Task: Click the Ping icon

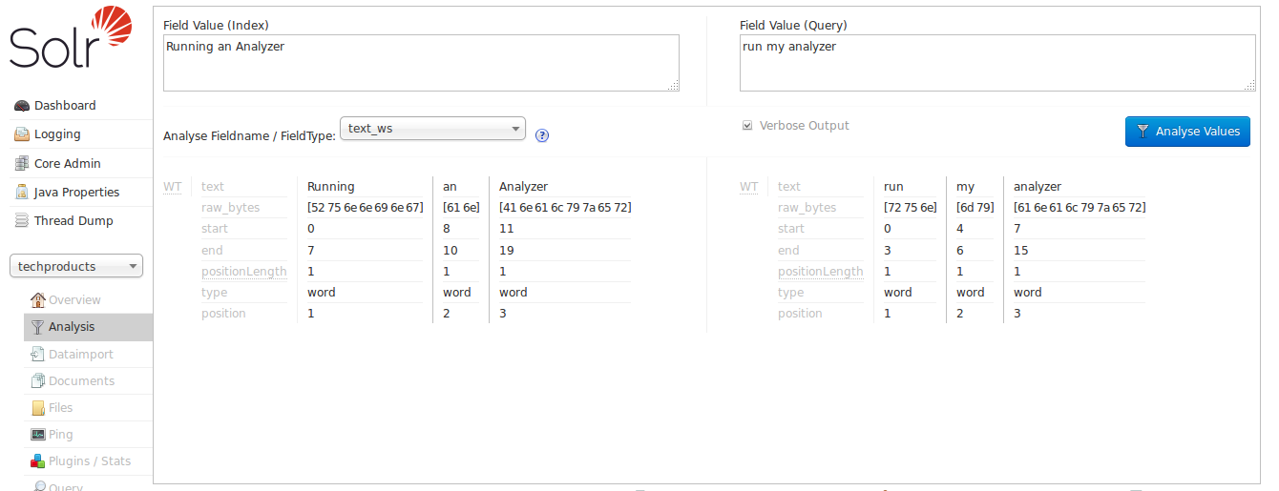Action: 38,435
